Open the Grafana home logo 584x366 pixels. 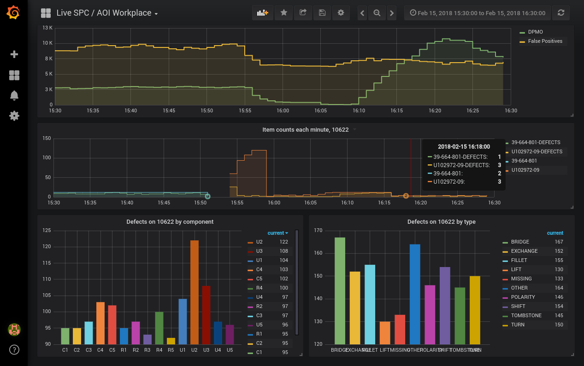tap(14, 13)
